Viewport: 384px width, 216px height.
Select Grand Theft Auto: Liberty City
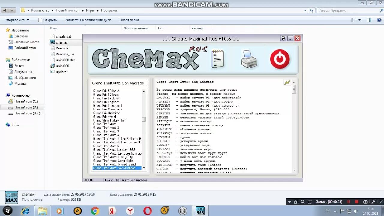[113, 157]
